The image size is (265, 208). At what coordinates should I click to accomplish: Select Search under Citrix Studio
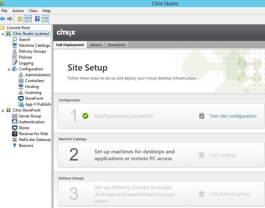click(x=24, y=40)
